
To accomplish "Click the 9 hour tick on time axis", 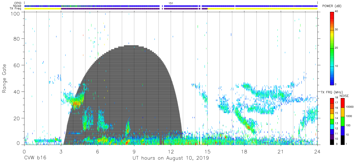I will pos(134,151).
